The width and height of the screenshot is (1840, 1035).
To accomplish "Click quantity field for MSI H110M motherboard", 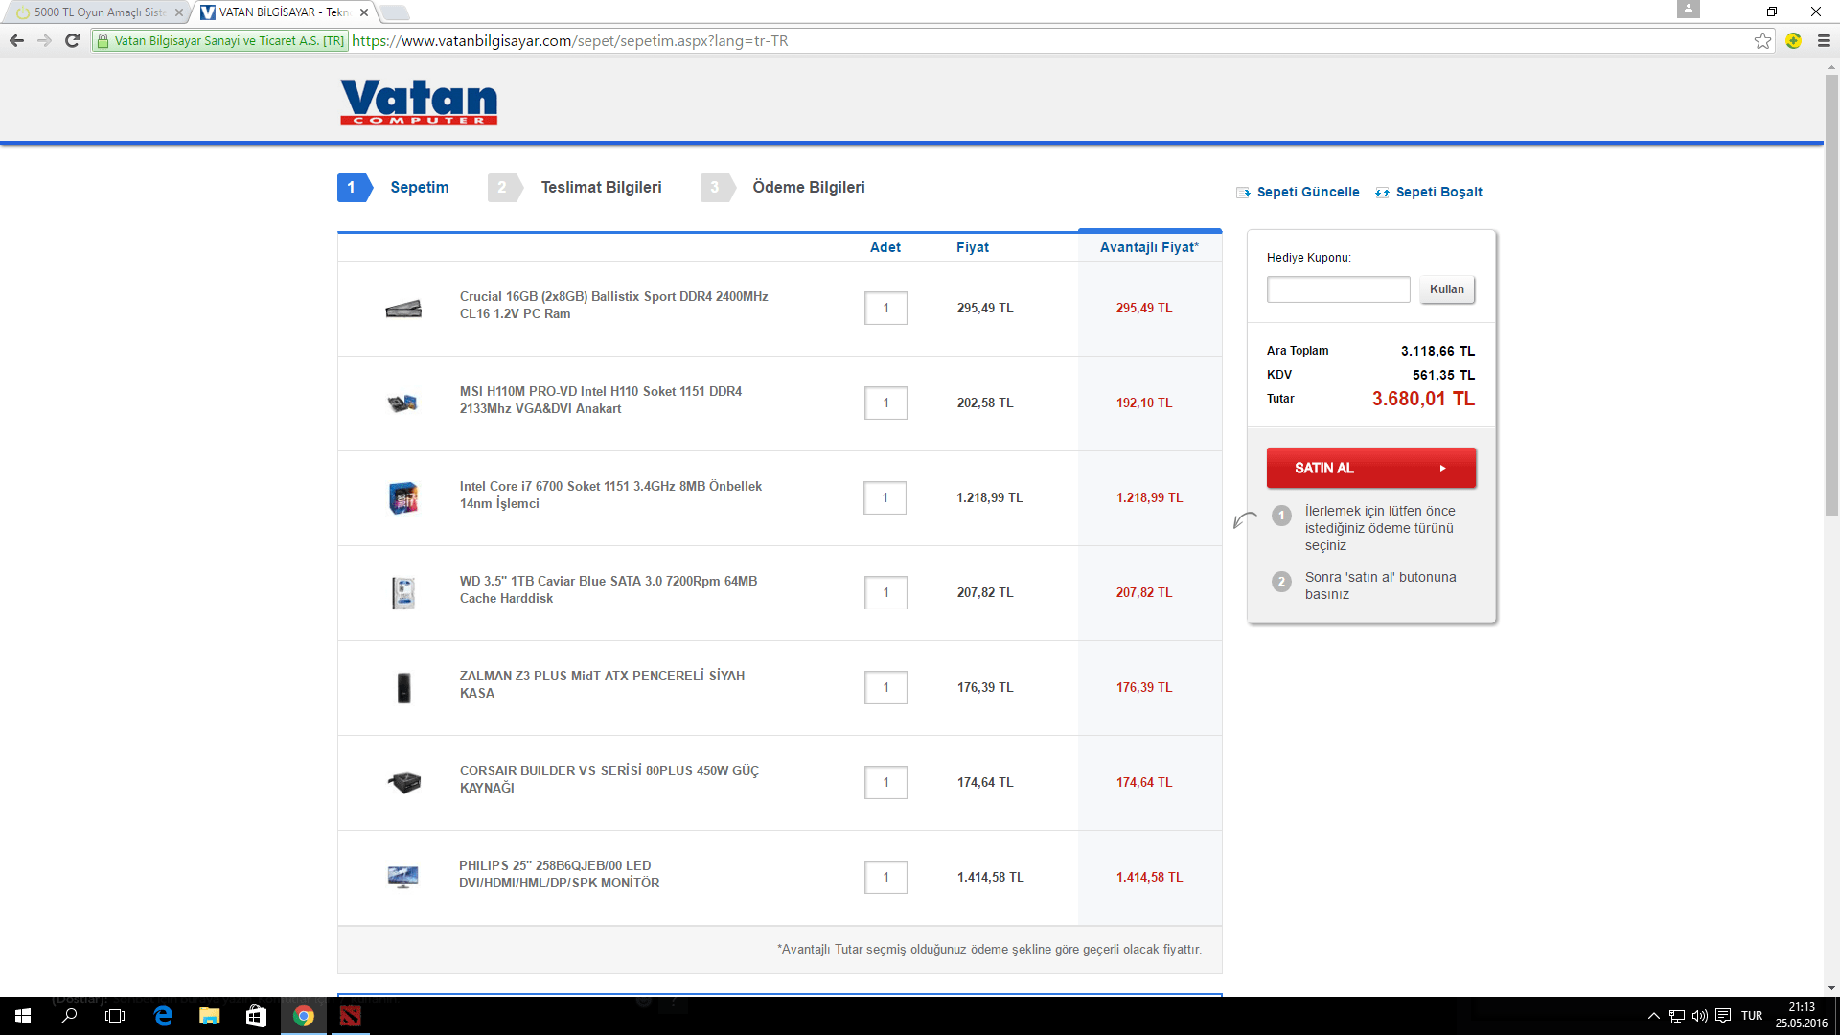I will 885,403.
